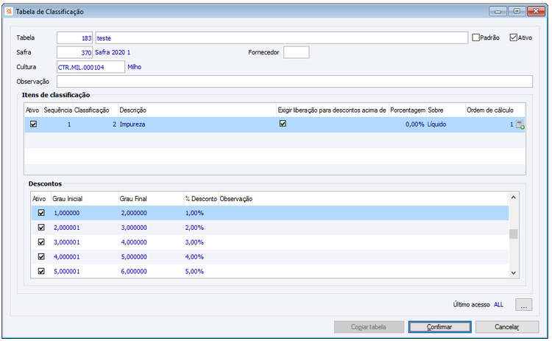Image resolution: width=552 pixels, height=341 pixels.
Task: Click Grau Inicial value 5,000001
Action: (66, 272)
